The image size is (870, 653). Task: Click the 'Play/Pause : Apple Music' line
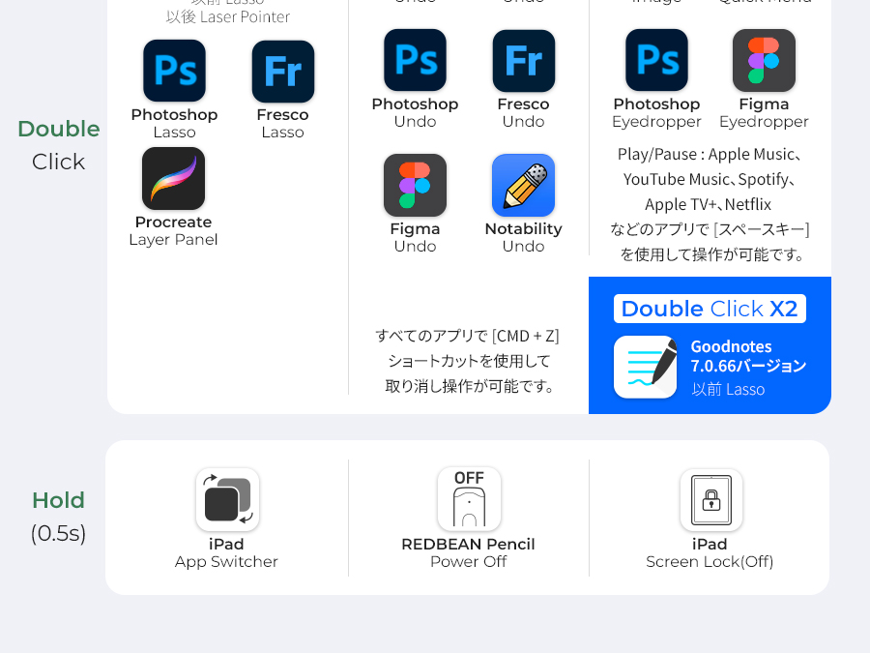coord(710,155)
